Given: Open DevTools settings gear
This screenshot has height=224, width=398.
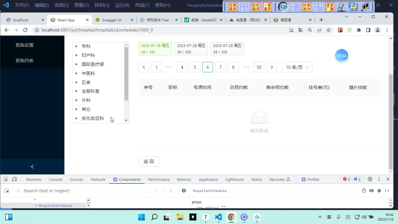Looking at the screenshot, I should (x=370, y=179).
